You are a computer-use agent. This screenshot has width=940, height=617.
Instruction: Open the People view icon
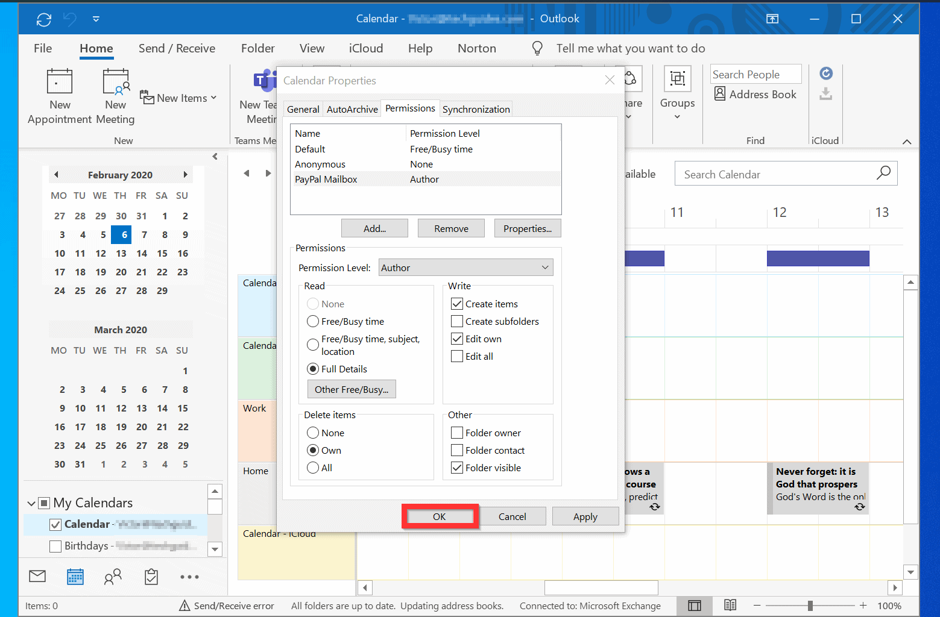(x=113, y=577)
